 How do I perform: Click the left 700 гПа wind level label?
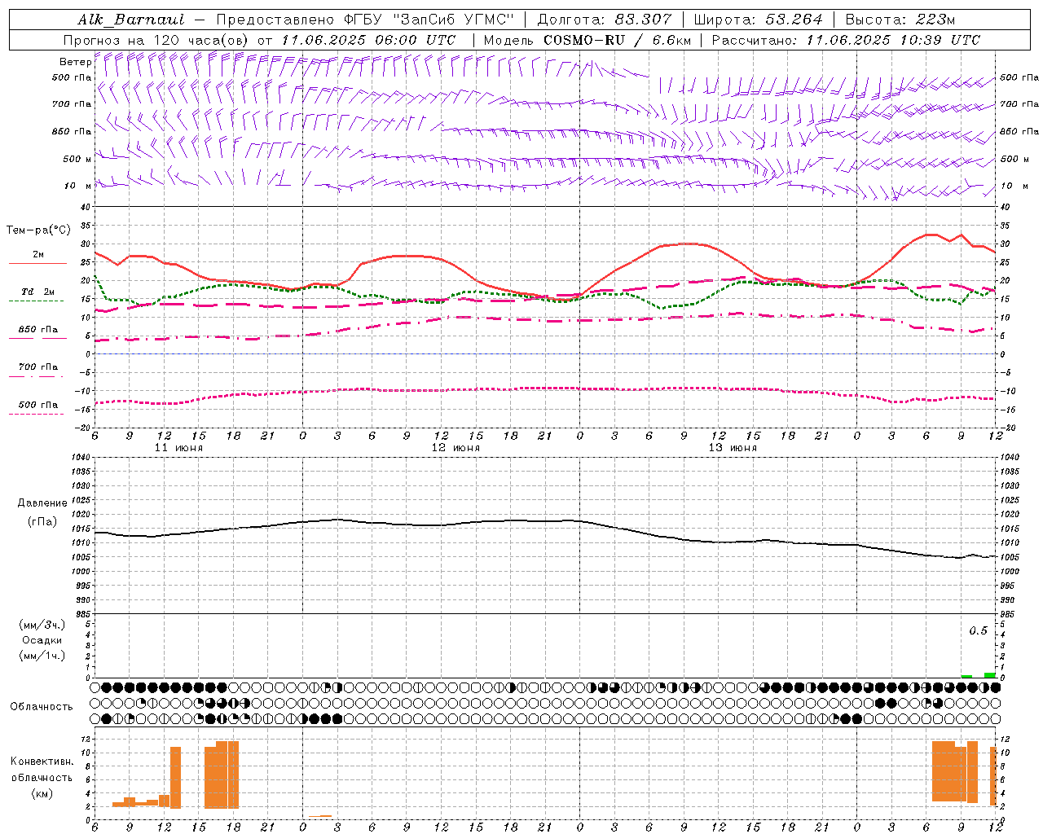point(72,104)
